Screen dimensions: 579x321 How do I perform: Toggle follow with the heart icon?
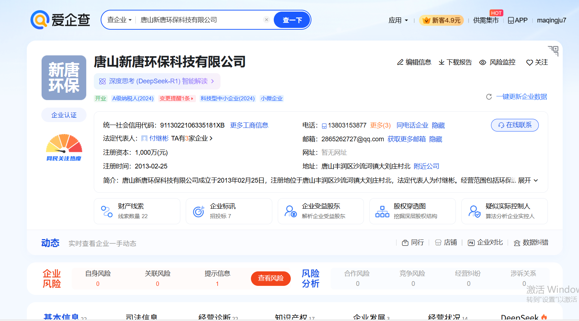(529, 62)
